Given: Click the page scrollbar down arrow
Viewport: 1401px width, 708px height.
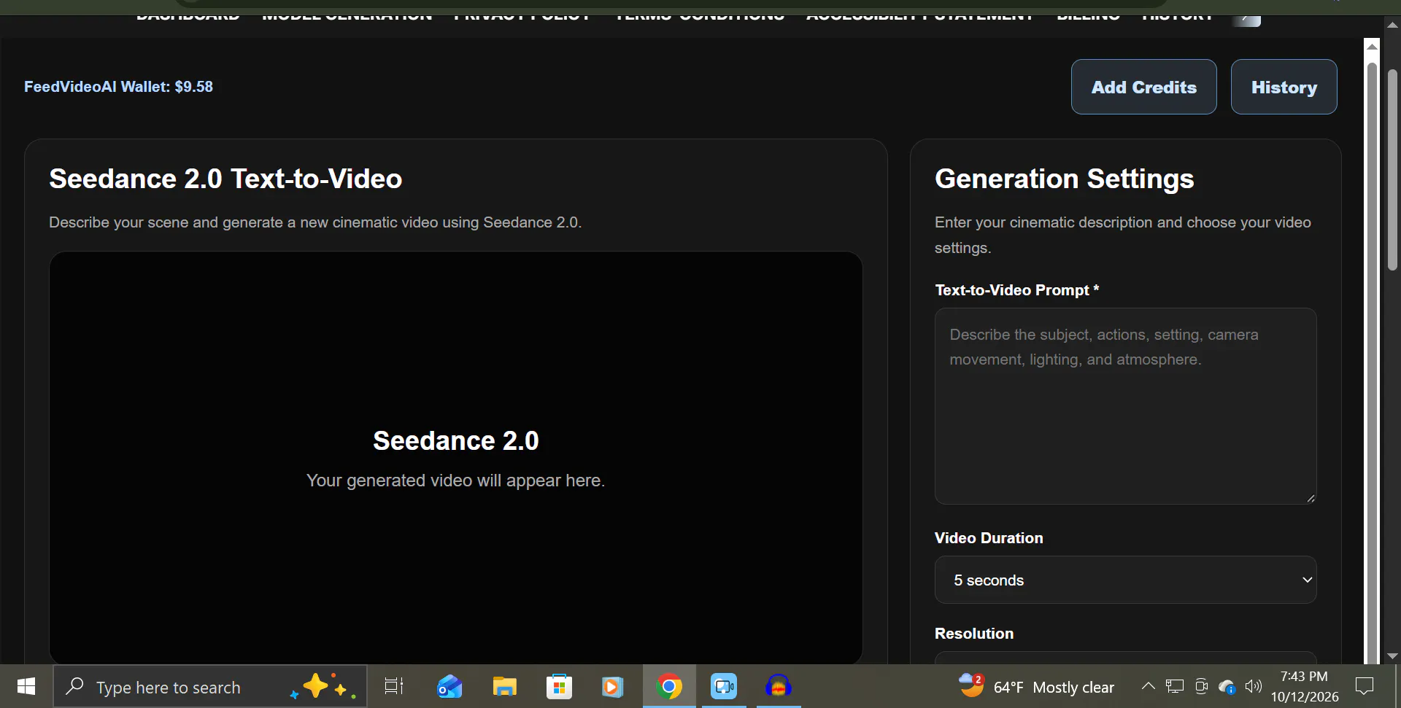Looking at the screenshot, I should [x=1392, y=656].
